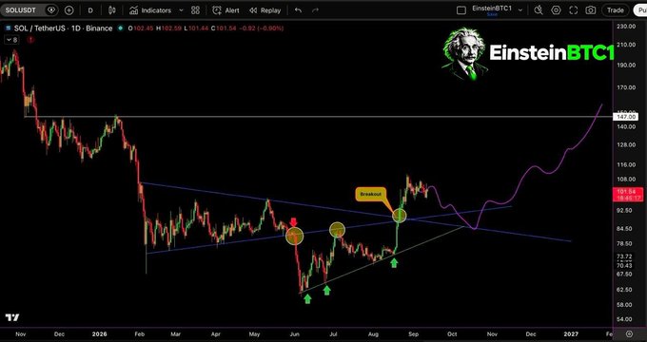The height and width of the screenshot is (342, 647).
Task: Click the SOL / TetherUS legend title
Action: [x=63, y=28]
